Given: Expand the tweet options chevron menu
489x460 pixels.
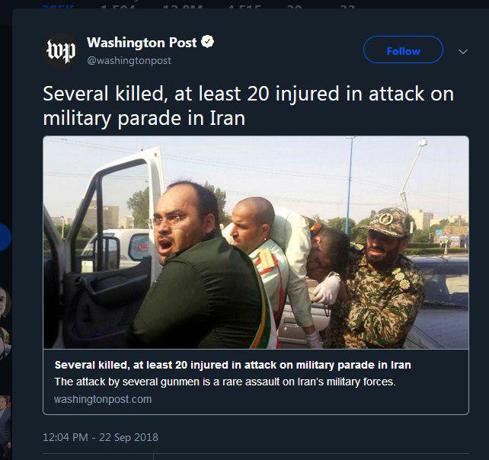Looking at the screenshot, I should click(x=462, y=52).
